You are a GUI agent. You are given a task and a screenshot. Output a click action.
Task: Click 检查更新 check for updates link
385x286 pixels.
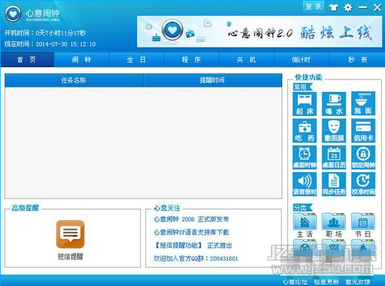click(x=326, y=282)
